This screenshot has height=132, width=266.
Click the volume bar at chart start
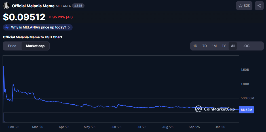(x=4, y=118)
